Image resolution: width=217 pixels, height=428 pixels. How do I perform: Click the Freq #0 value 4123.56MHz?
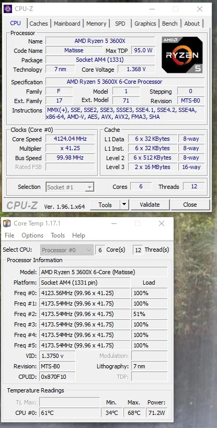tap(85, 293)
